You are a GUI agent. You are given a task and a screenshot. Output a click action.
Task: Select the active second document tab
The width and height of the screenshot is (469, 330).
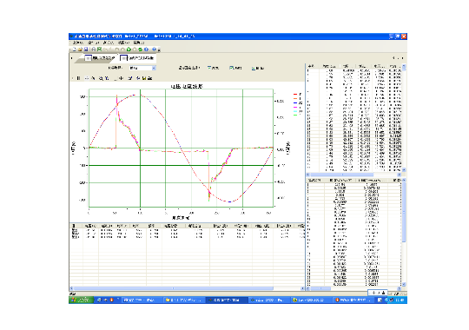point(136,57)
